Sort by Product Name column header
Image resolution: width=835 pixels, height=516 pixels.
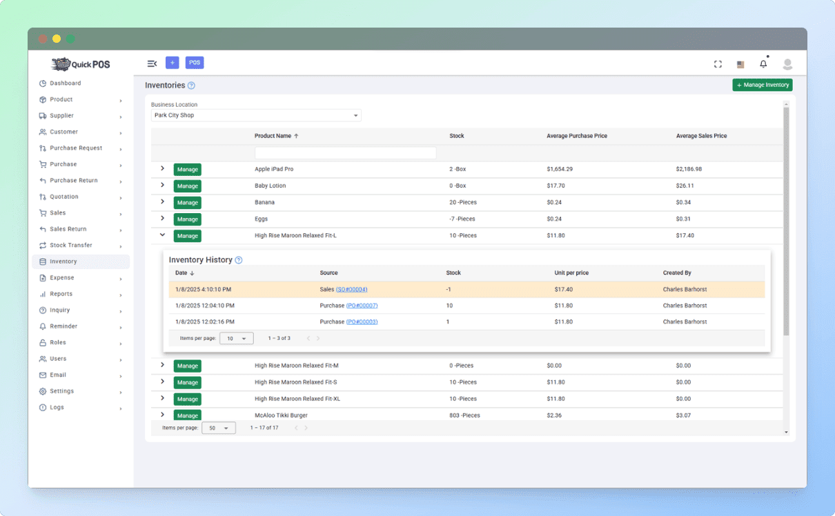point(276,136)
